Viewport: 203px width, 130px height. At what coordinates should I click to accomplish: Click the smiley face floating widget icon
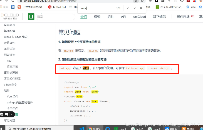[x=2, y=114]
